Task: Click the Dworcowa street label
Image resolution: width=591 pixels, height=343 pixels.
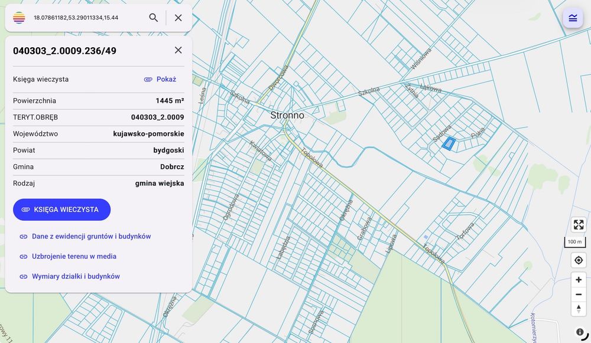Action: click(278, 77)
